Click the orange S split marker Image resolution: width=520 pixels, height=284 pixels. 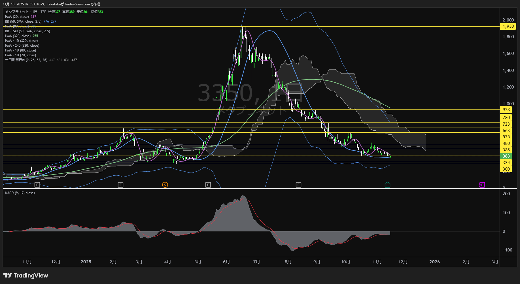click(x=165, y=185)
